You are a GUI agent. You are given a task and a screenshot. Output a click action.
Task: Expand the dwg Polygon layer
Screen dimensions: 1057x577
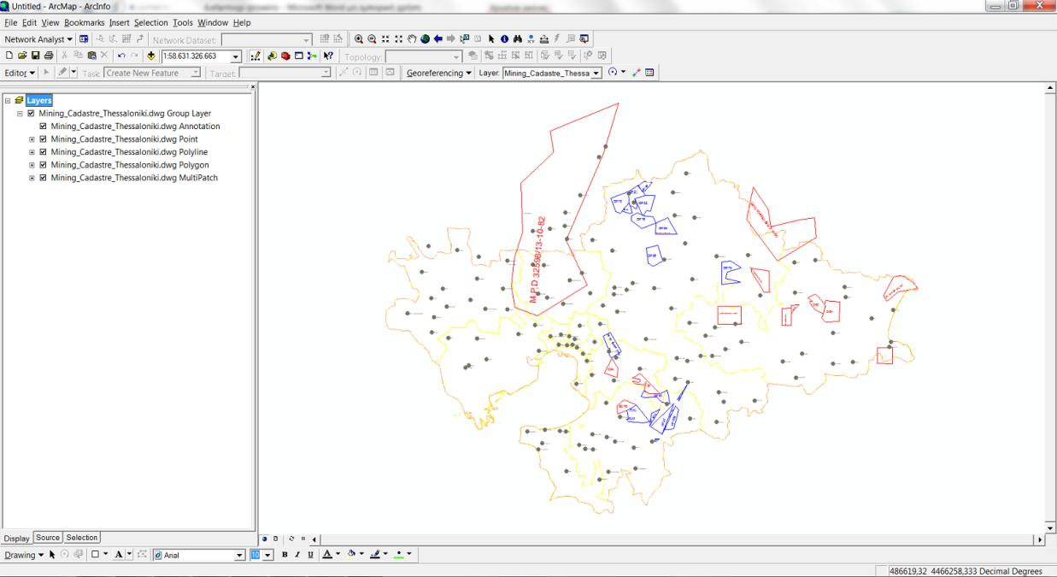pyautogui.click(x=32, y=164)
